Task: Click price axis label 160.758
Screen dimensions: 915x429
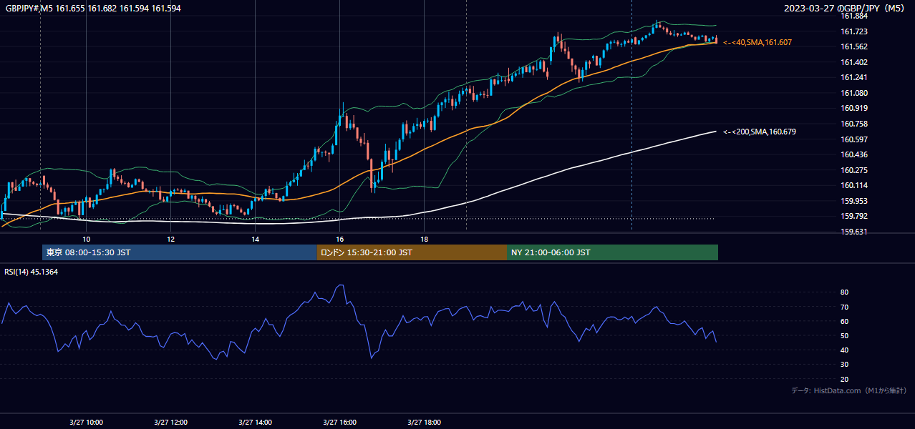Action: 854,124
